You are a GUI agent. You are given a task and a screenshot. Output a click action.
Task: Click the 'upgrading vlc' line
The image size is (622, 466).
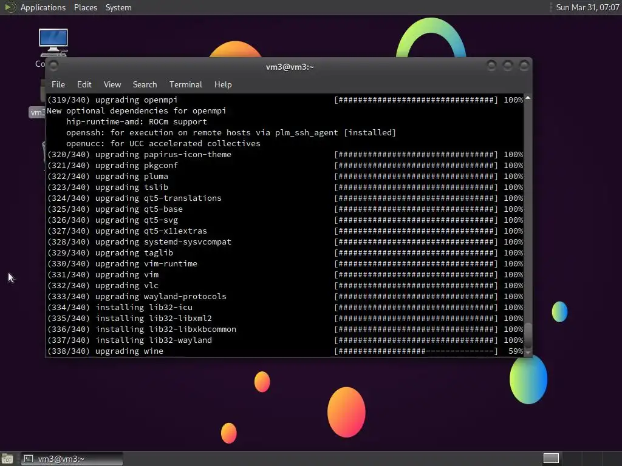(x=285, y=286)
